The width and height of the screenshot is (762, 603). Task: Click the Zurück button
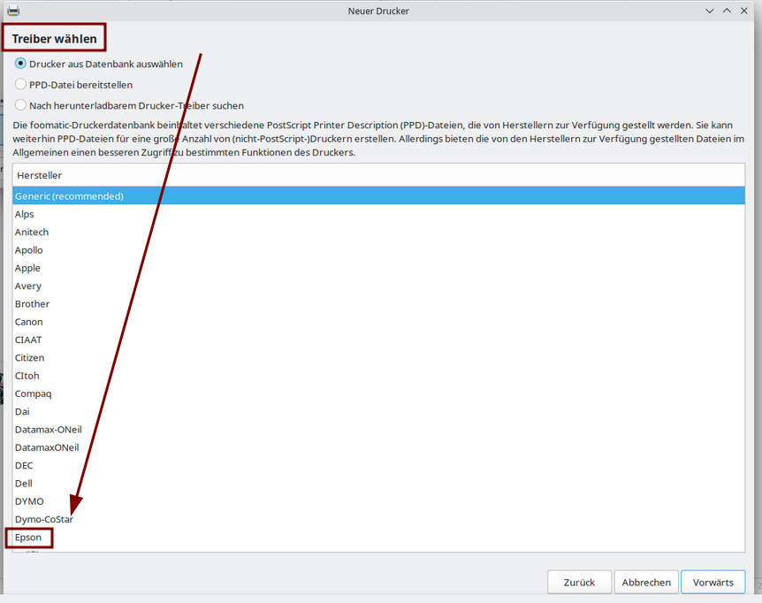click(579, 582)
